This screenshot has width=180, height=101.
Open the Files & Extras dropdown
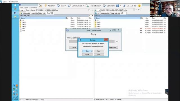coord(93,6)
